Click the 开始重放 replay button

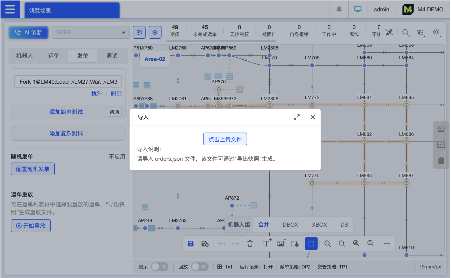click(x=31, y=226)
